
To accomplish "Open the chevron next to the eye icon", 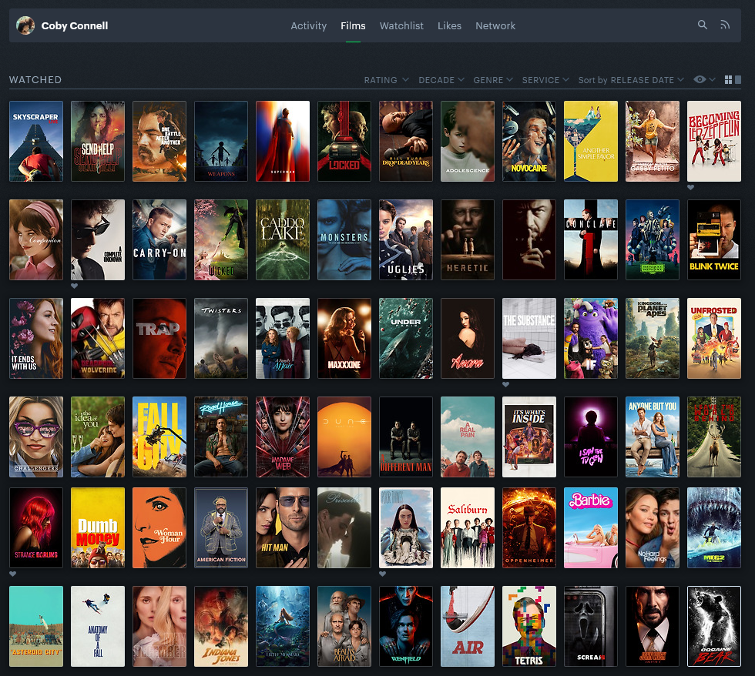I will (x=712, y=79).
